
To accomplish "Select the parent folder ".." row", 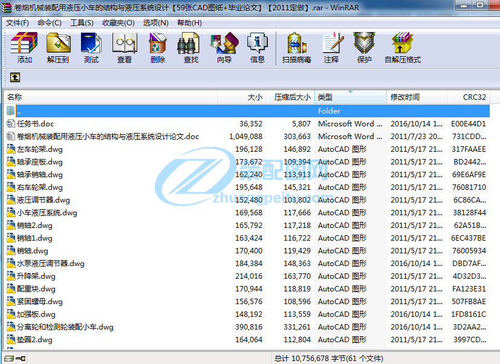I will [247, 111].
